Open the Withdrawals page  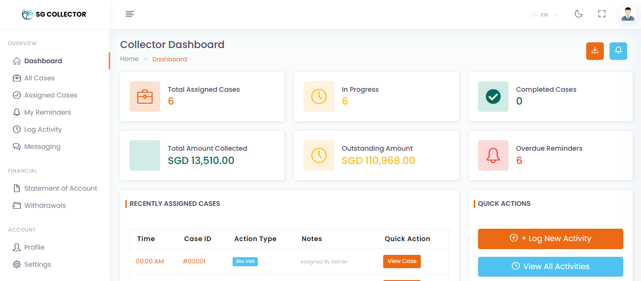(x=45, y=205)
